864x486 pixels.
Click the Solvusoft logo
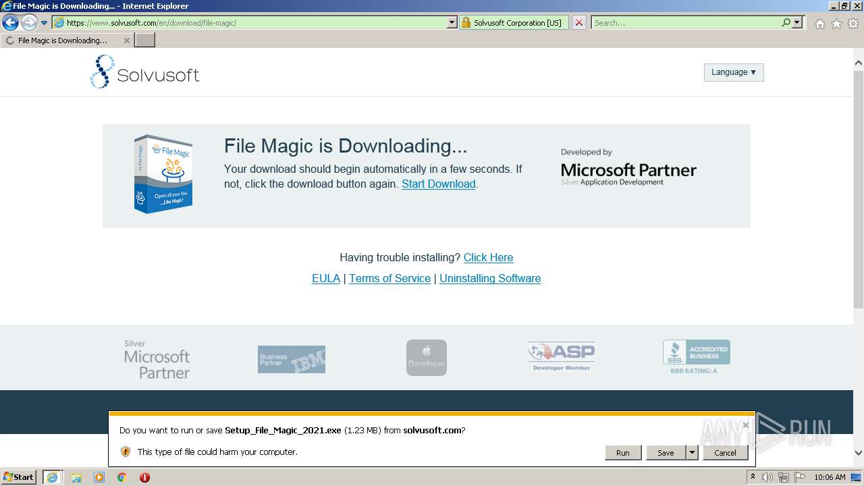pos(144,72)
